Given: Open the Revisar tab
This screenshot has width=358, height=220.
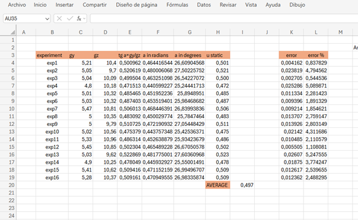Looking at the screenshot, I should [x=228, y=5].
